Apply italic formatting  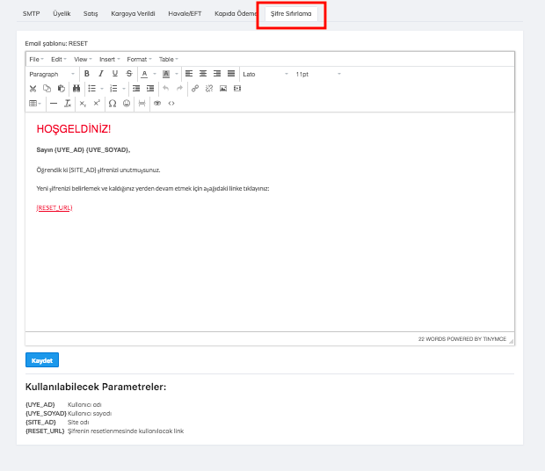pos(101,74)
